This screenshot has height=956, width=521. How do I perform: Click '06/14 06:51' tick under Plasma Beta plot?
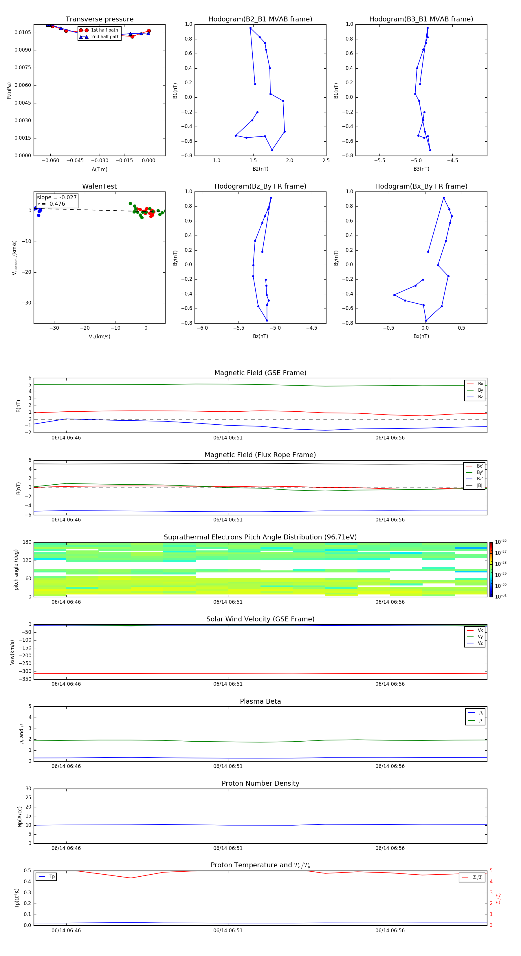click(x=228, y=766)
